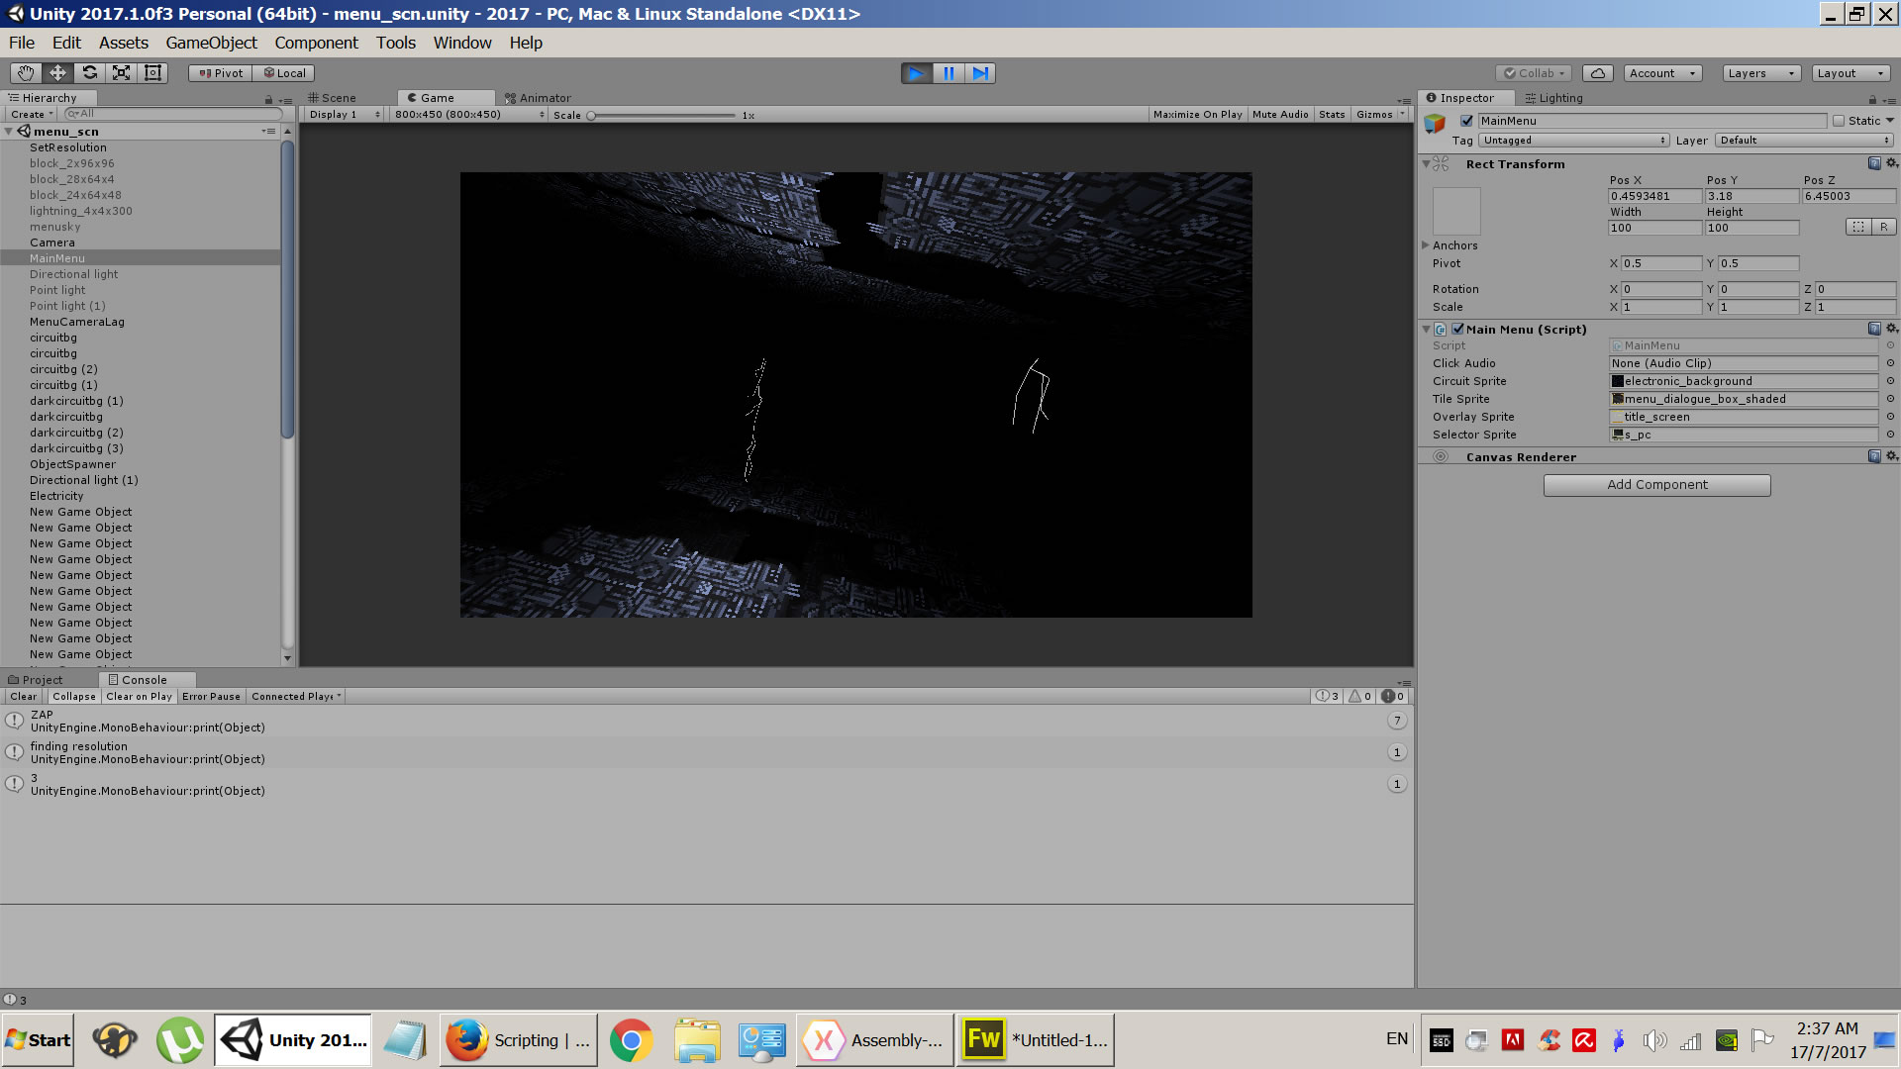Select the Hand tool in the toolbar

(25, 72)
